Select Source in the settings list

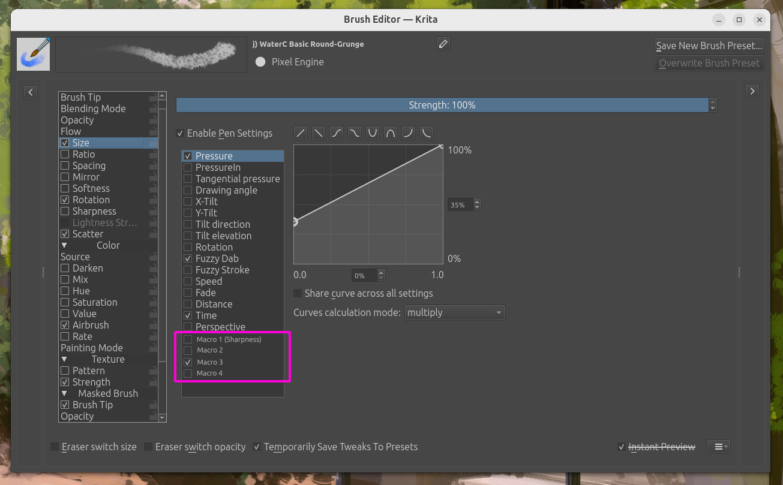(75, 257)
